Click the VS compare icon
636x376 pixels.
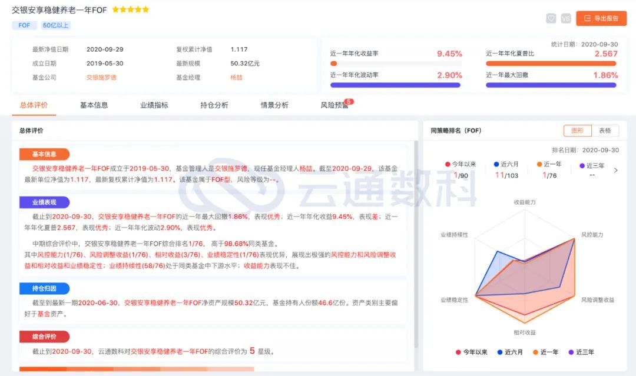566,18
